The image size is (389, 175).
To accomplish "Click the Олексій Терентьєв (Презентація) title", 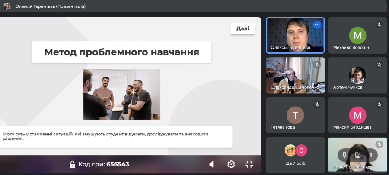I will click(51, 6).
